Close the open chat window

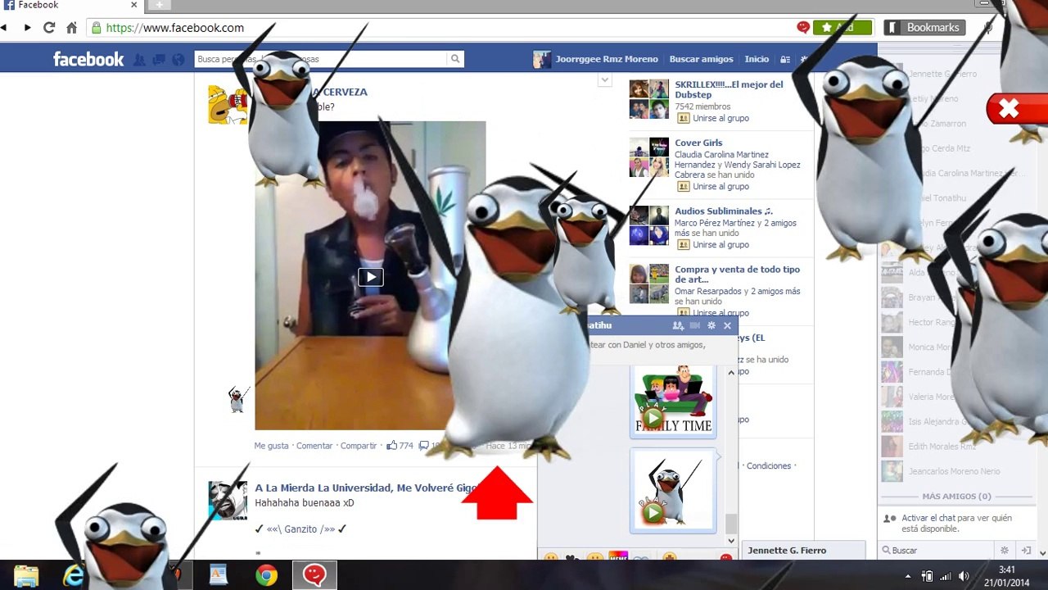coord(727,325)
